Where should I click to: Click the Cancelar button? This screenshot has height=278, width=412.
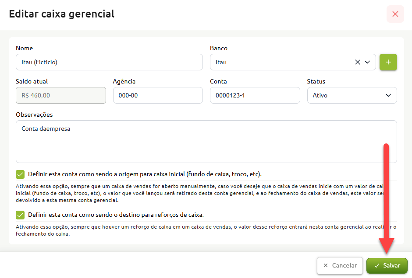340,265
